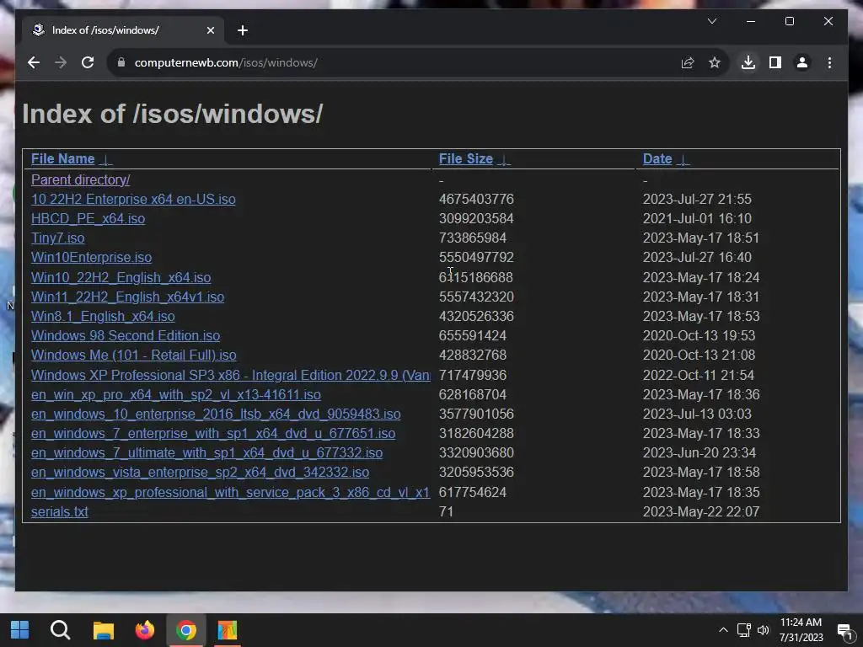Download Win11_22H2_English_x64v1.iso
This screenshot has height=647, width=863.
click(x=128, y=297)
